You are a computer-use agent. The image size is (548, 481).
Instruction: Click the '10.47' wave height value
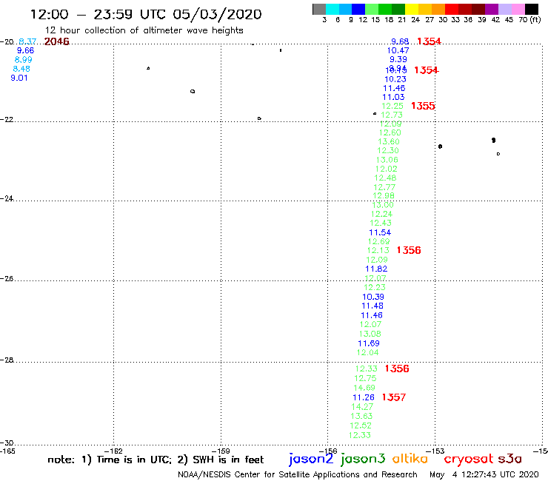pos(398,50)
